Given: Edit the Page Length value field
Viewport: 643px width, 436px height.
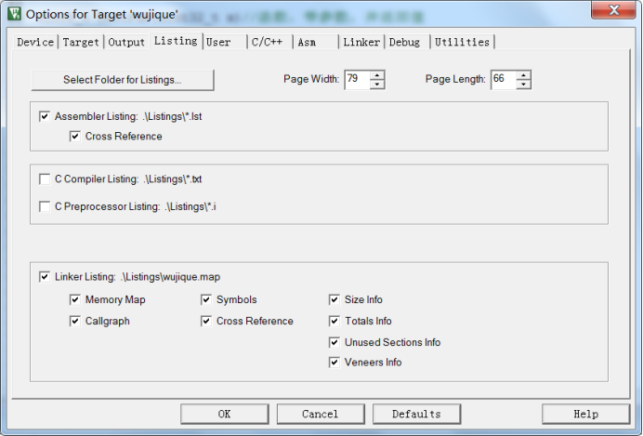Looking at the screenshot, I should click(x=504, y=79).
